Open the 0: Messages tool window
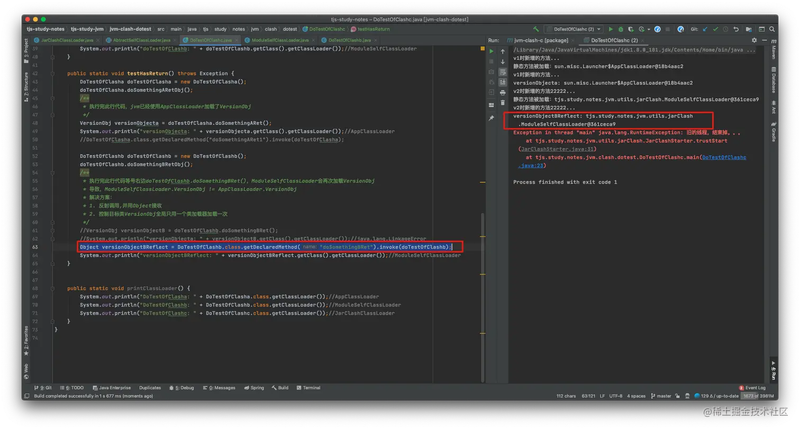Image resolution: width=800 pixels, height=429 pixels. click(x=218, y=388)
